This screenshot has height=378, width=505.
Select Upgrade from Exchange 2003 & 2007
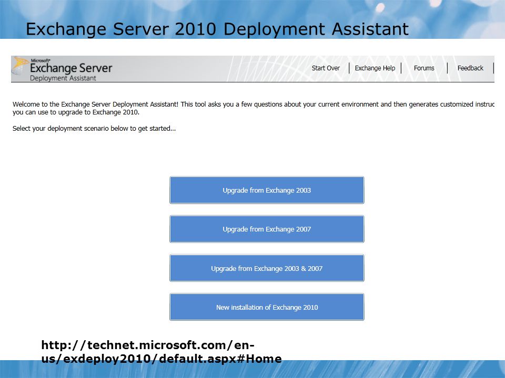coord(267,268)
